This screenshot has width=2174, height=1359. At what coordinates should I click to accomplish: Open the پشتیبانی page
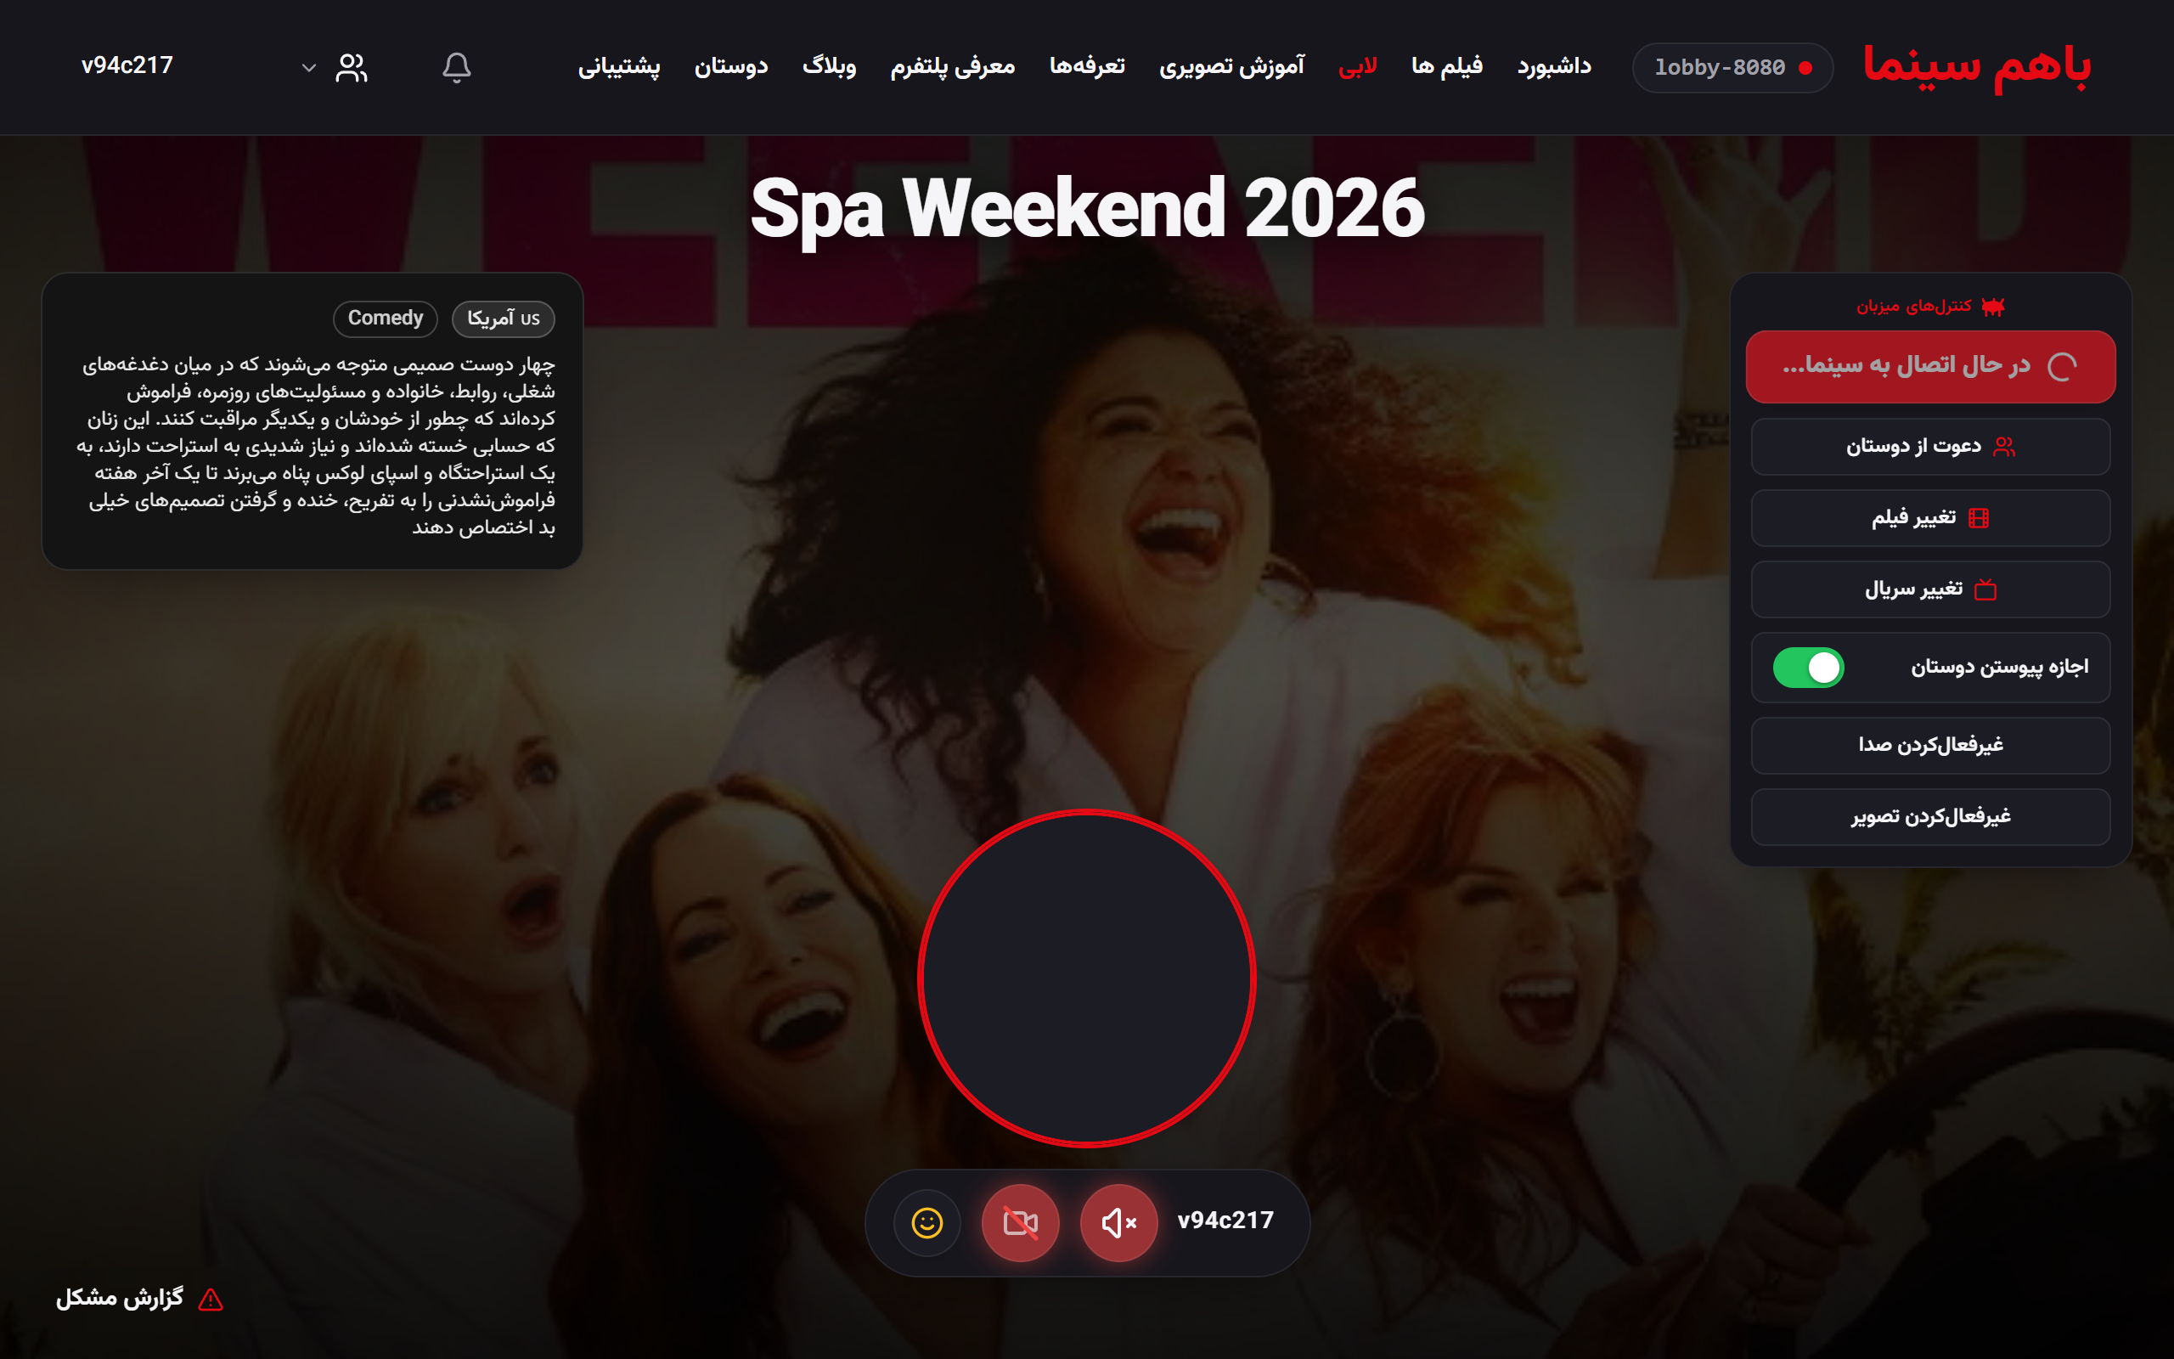coord(619,66)
